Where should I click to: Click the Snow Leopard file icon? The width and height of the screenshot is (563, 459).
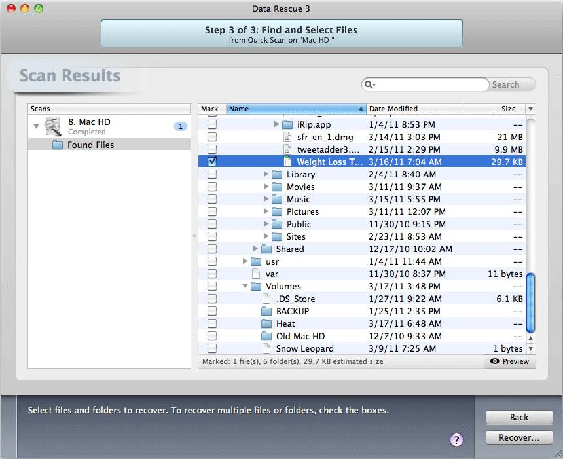point(266,348)
